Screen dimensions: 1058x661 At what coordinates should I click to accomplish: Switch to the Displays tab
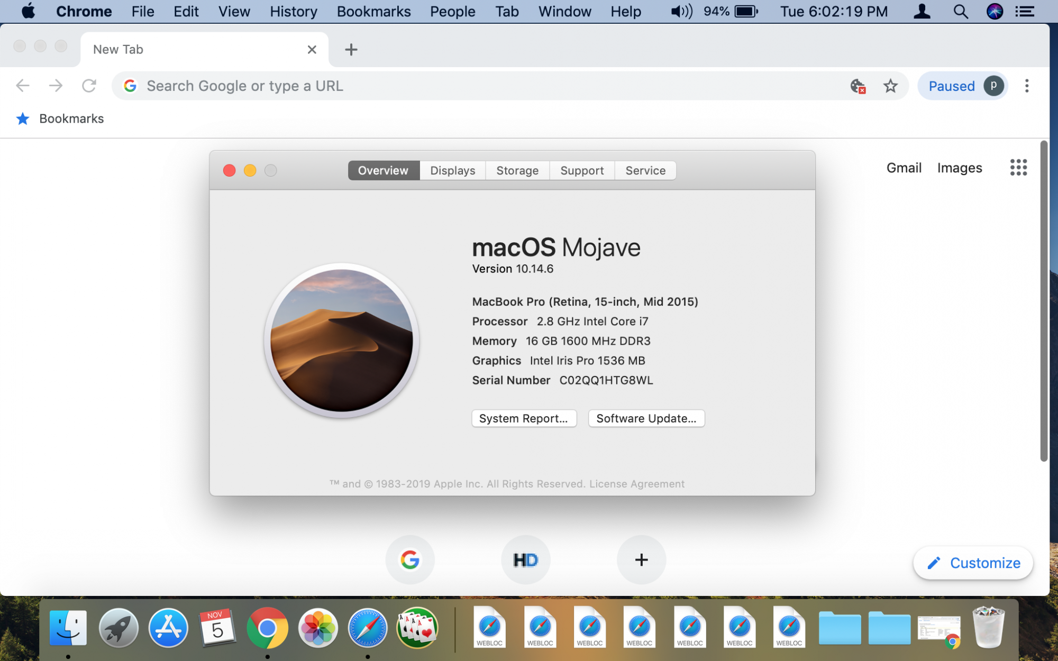[452, 170]
